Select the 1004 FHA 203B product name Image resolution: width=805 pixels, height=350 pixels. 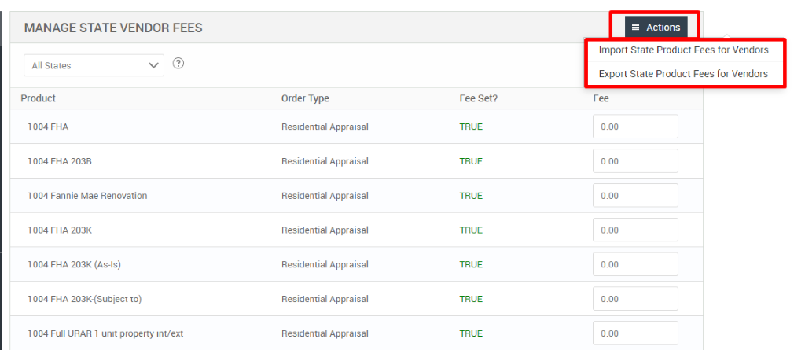click(60, 161)
